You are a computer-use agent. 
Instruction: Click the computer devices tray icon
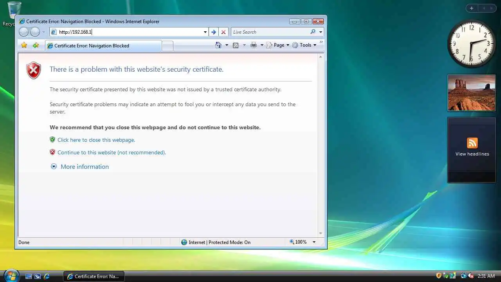click(x=452, y=276)
